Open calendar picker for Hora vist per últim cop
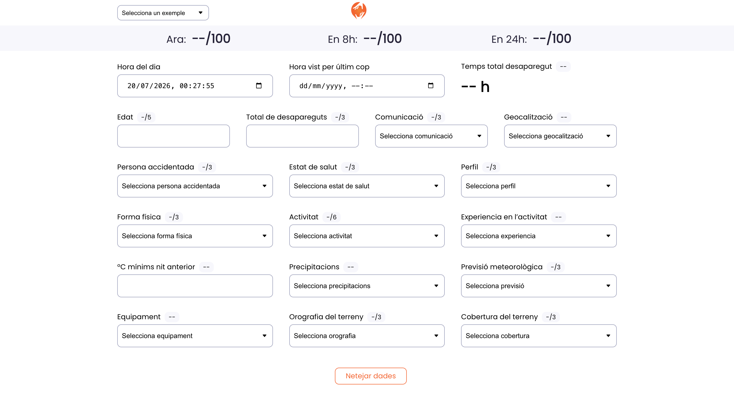Image resolution: width=734 pixels, height=400 pixels. (430, 85)
